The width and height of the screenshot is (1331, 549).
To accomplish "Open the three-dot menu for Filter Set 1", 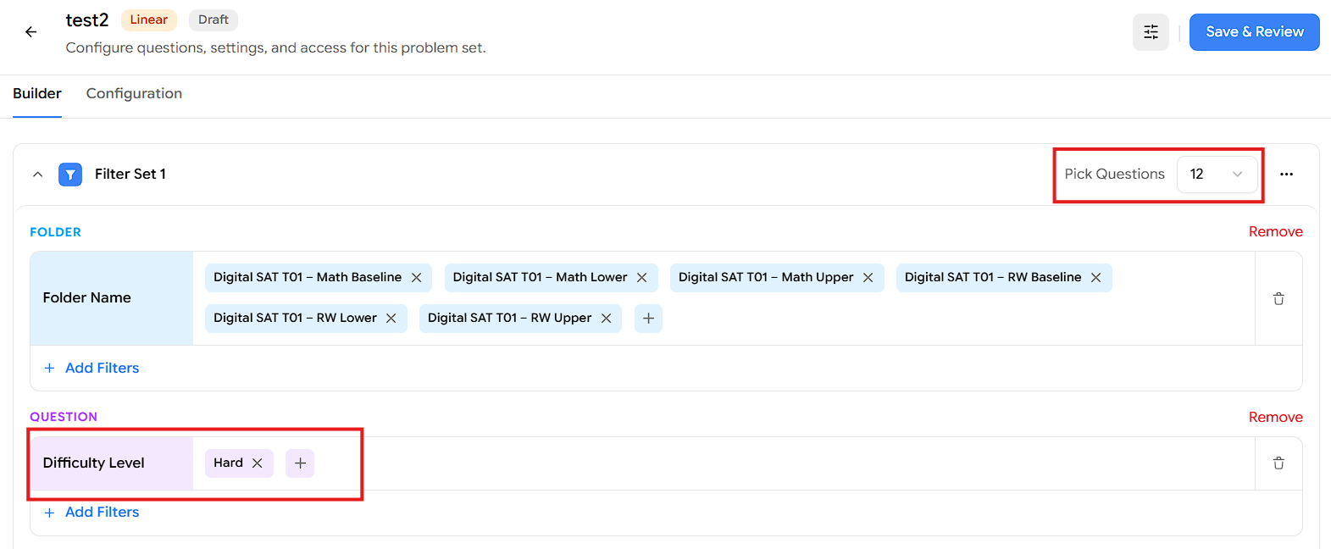I will (x=1286, y=174).
